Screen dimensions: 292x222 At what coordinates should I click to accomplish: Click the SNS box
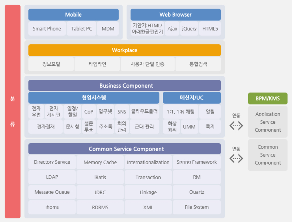click(x=122, y=111)
